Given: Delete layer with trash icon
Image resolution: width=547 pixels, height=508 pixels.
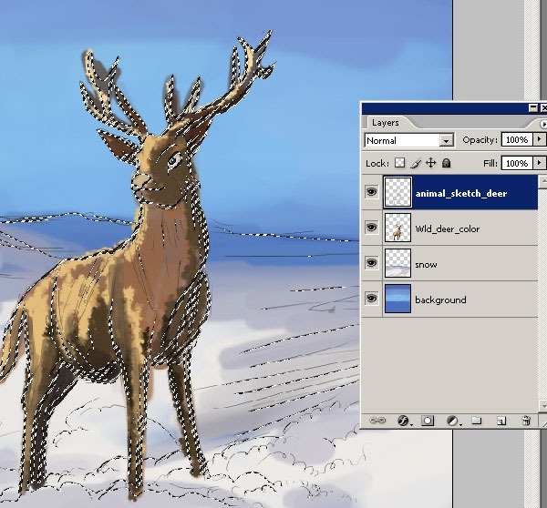Looking at the screenshot, I should (x=526, y=421).
